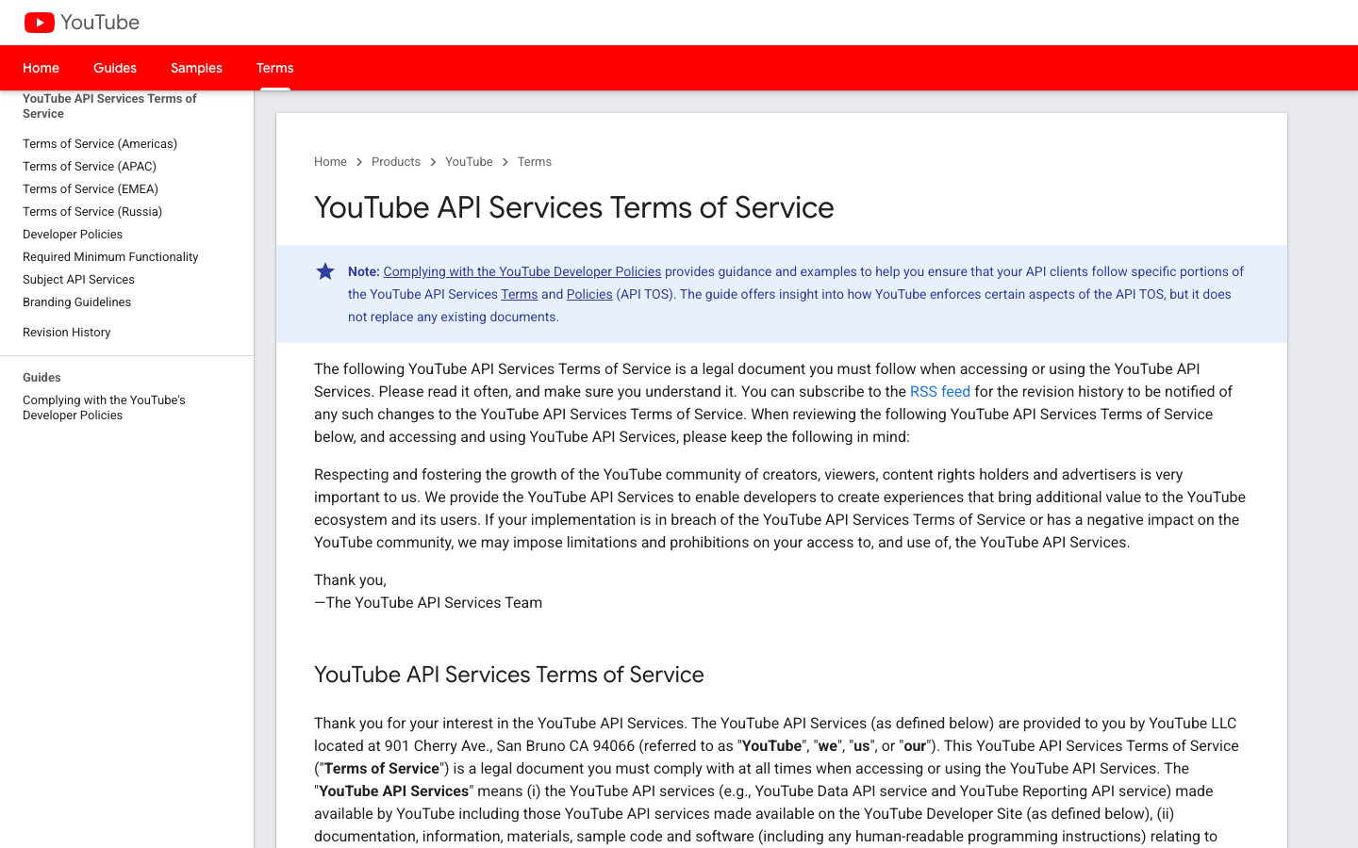Open the RSS feed link
Image resolution: width=1358 pixels, height=848 pixels.
coord(940,391)
